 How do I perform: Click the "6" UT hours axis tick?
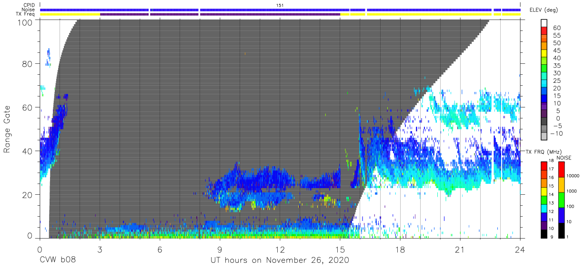[160, 250]
